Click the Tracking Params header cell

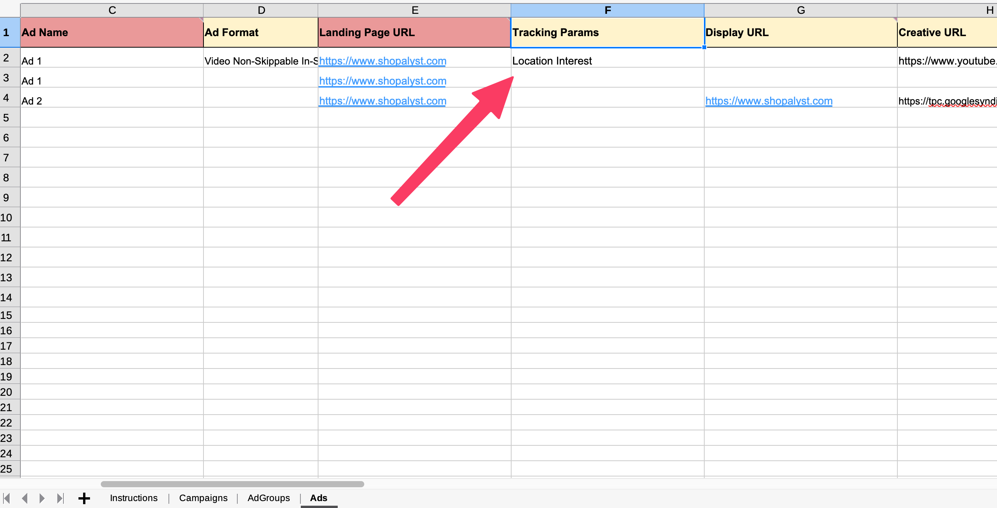pos(607,33)
